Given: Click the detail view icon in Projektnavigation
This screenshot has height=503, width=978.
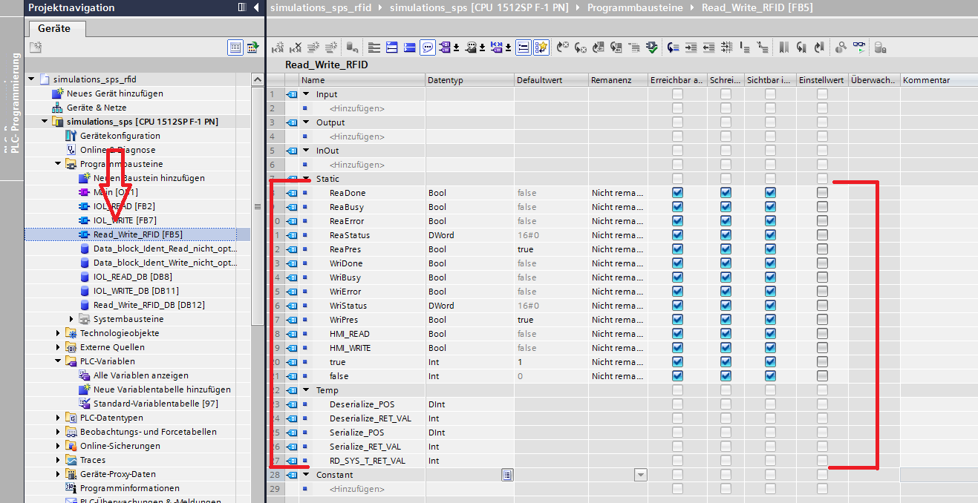Looking at the screenshot, I should coord(235,47).
